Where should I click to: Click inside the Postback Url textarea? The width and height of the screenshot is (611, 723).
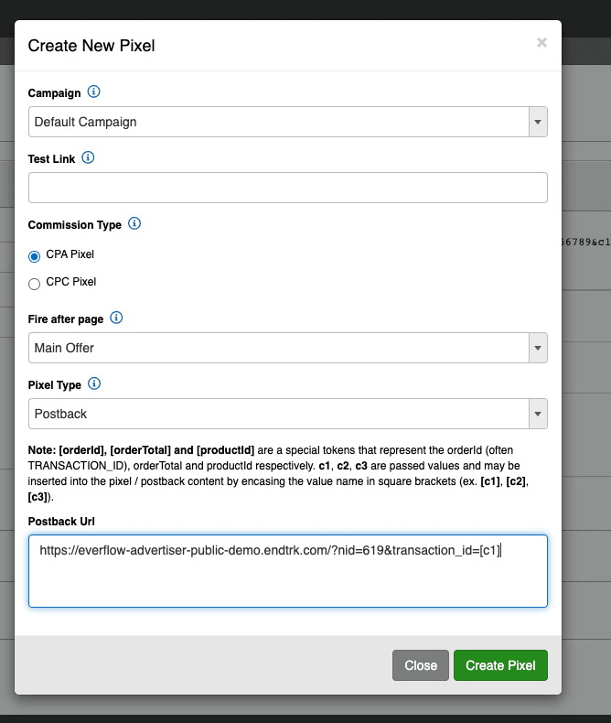[288, 571]
